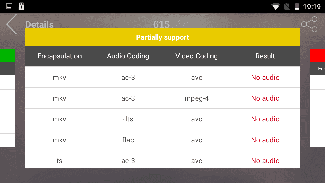Tap the Video Coding column header
Viewport: 325px width, 183px height.
point(197,56)
